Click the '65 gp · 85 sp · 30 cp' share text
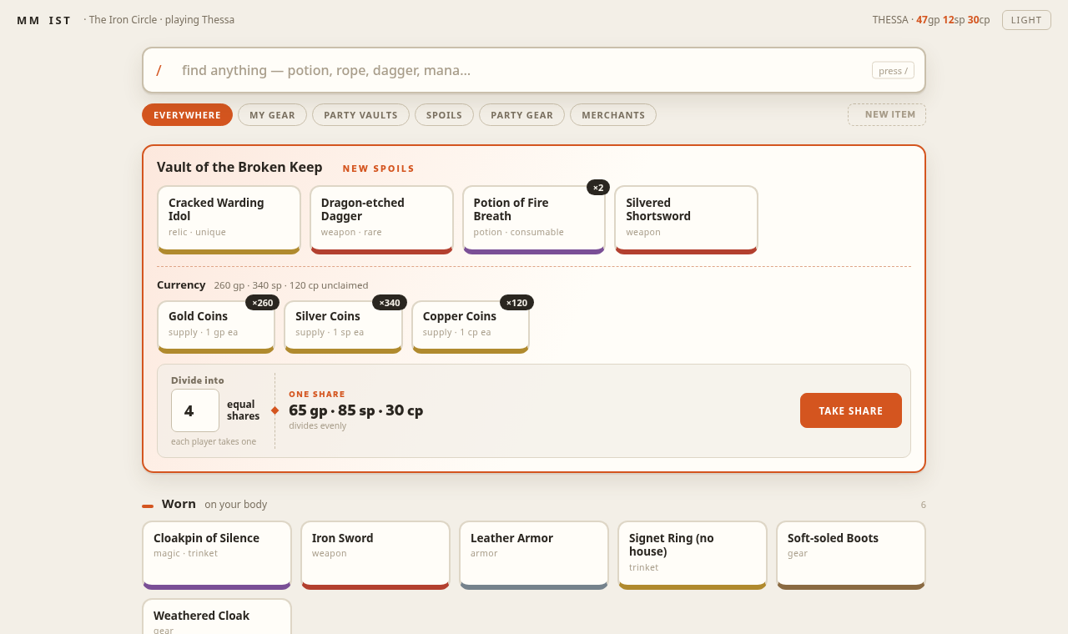 [x=356, y=410]
